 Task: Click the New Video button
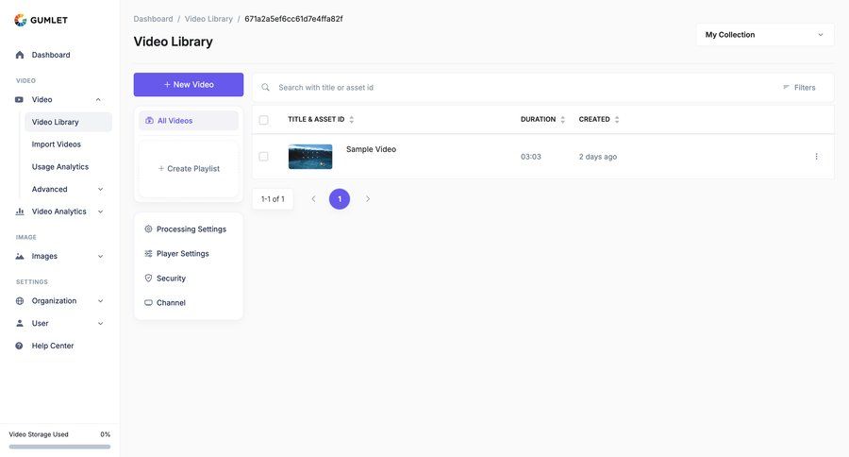tap(189, 85)
